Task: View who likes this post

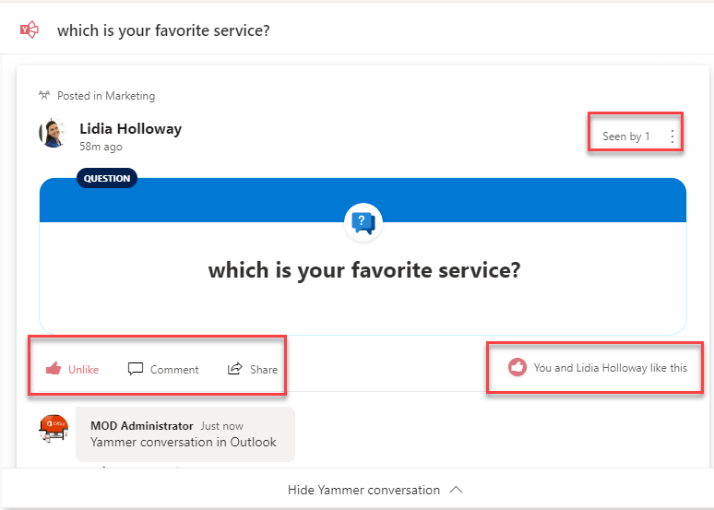Action: 610,367
